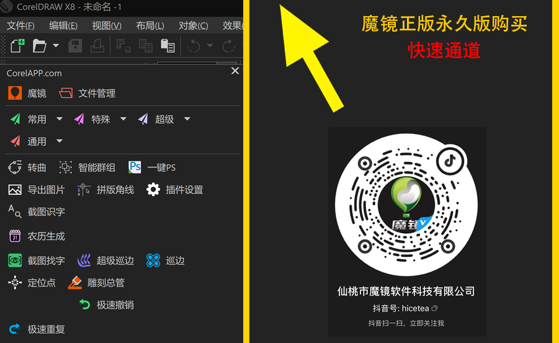The width and height of the screenshot is (559, 343).
Task: Open the 编辑(E) menu
Action: [x=63, y=25]
